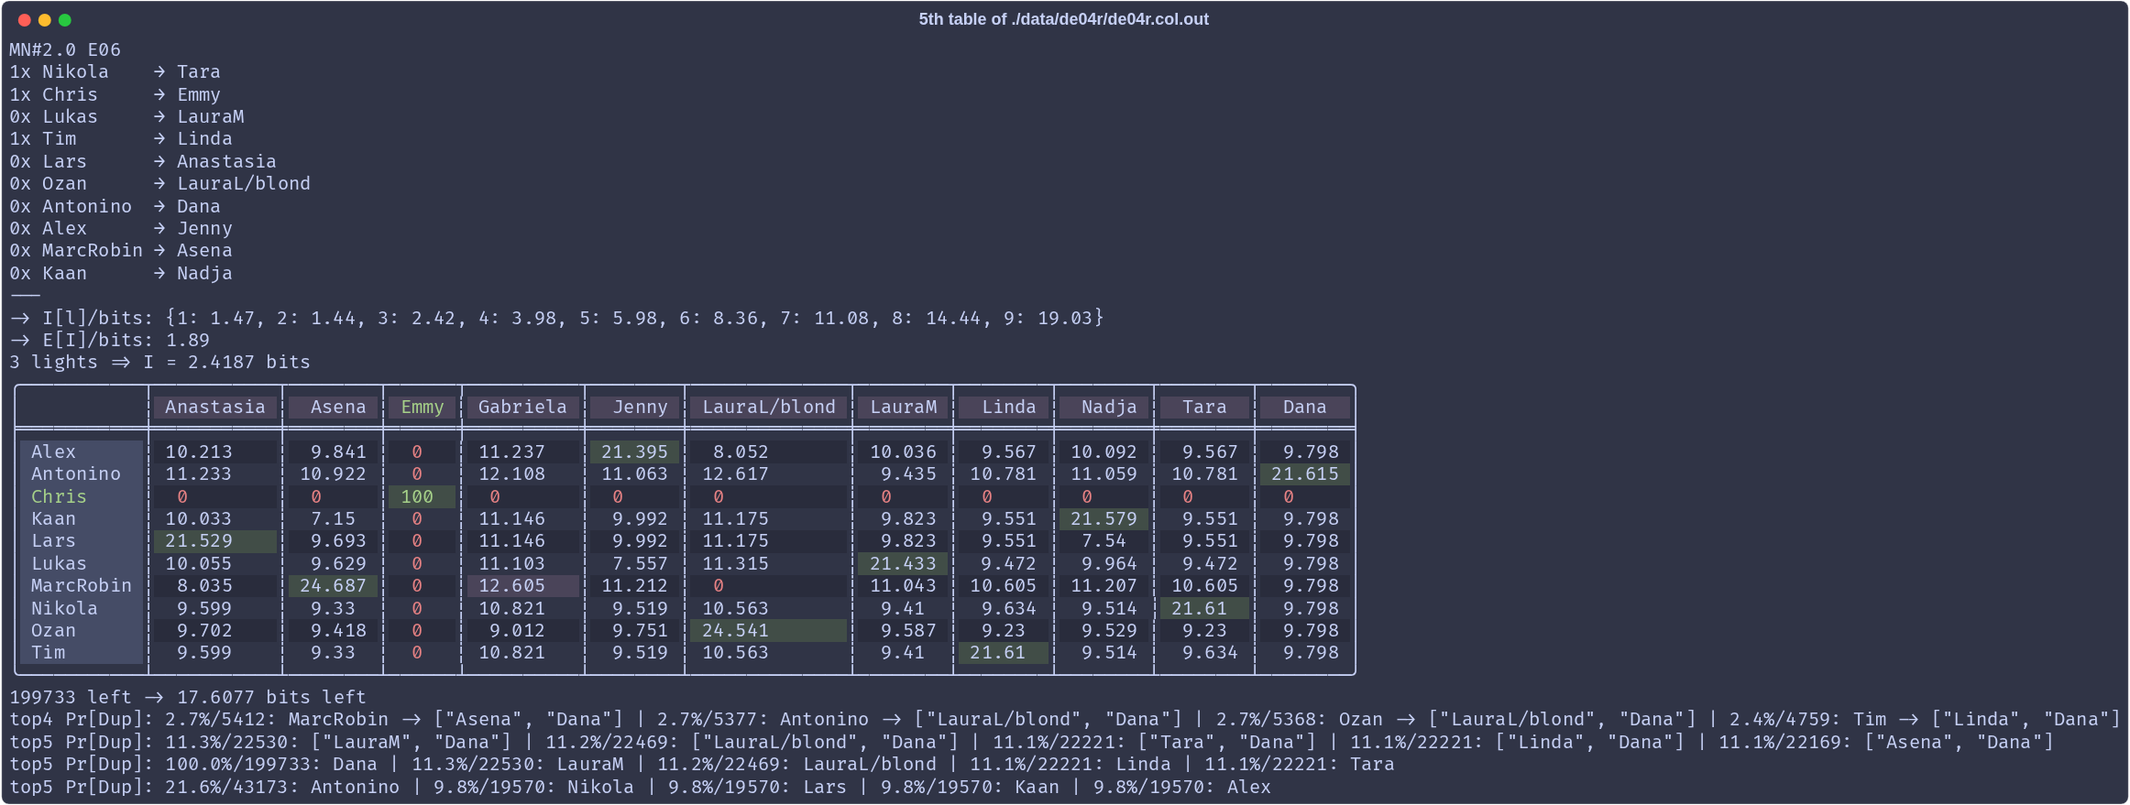Click the line '0x Lars → Anastasia'
This screenshot has width=2130, height=805.
click(143, 161)
